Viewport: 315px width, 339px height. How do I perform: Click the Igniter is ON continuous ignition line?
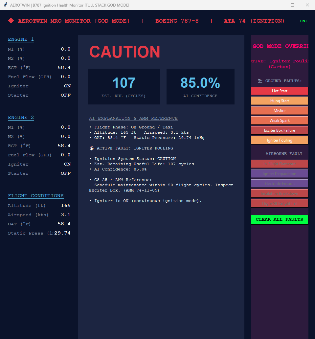tap(145, 201)
